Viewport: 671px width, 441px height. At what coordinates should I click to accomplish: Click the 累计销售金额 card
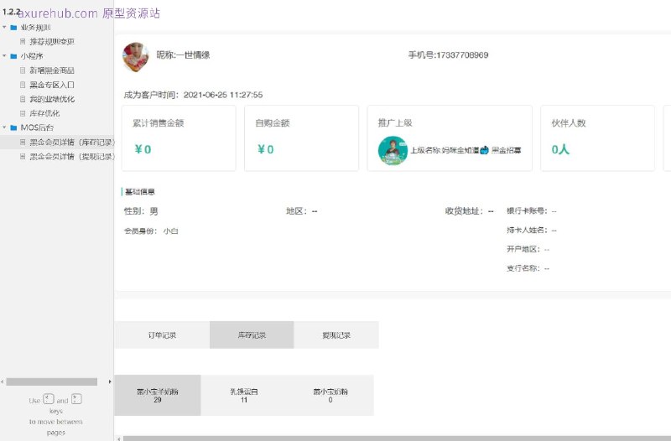click(179, 138)
